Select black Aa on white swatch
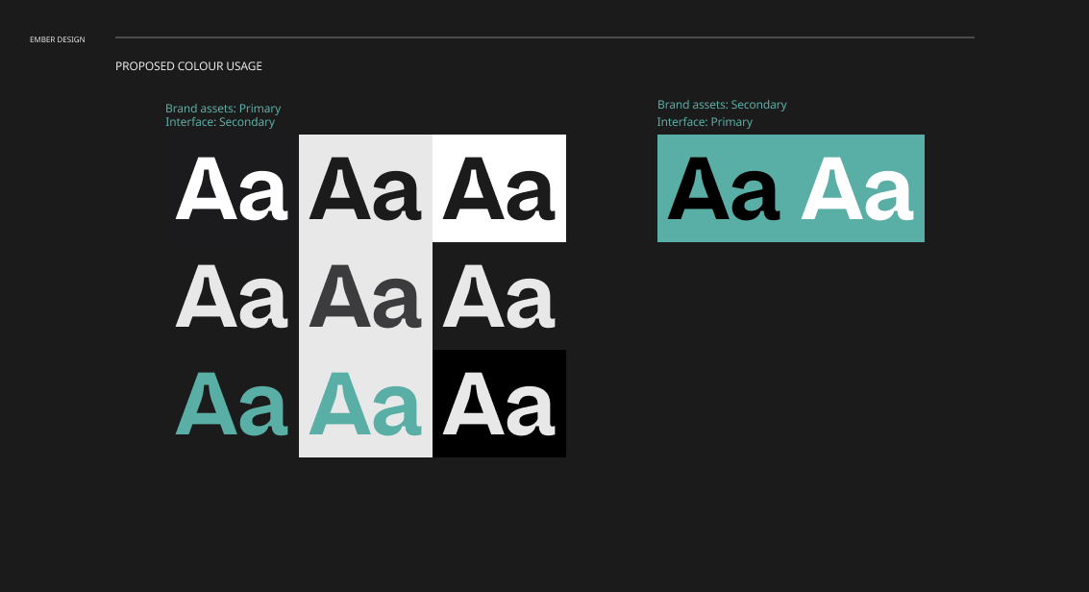 (x=499, y=188)
